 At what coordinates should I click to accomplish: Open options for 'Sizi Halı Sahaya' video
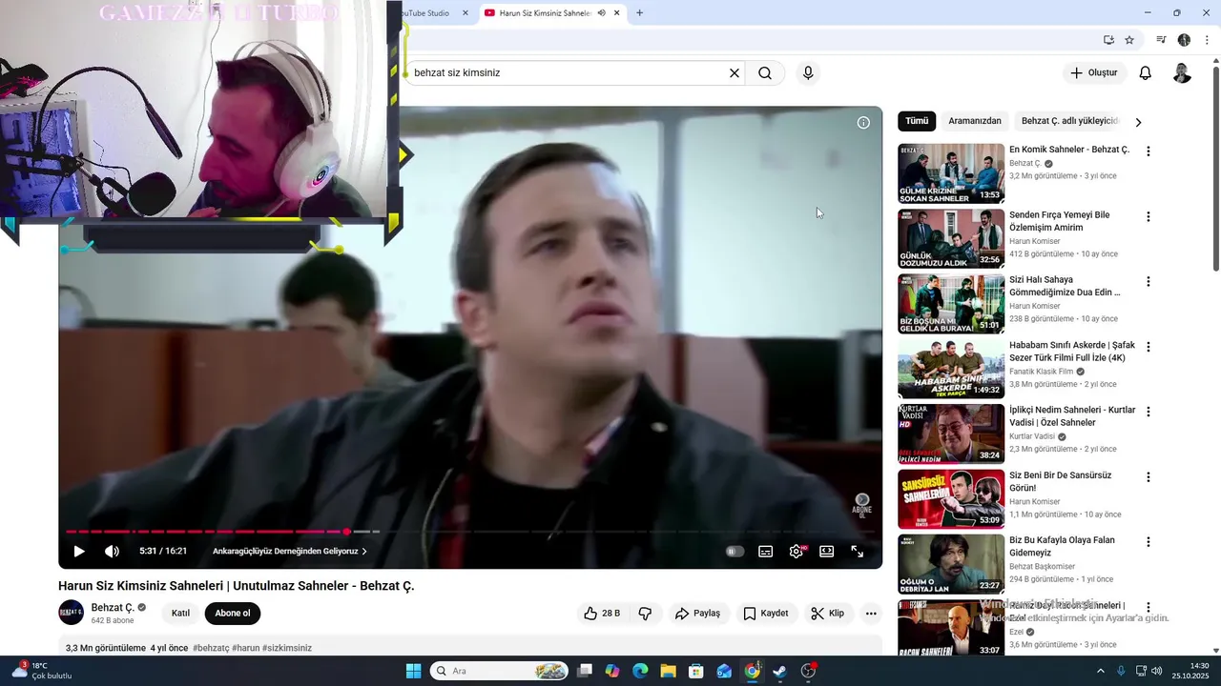tap(1149, 281)
